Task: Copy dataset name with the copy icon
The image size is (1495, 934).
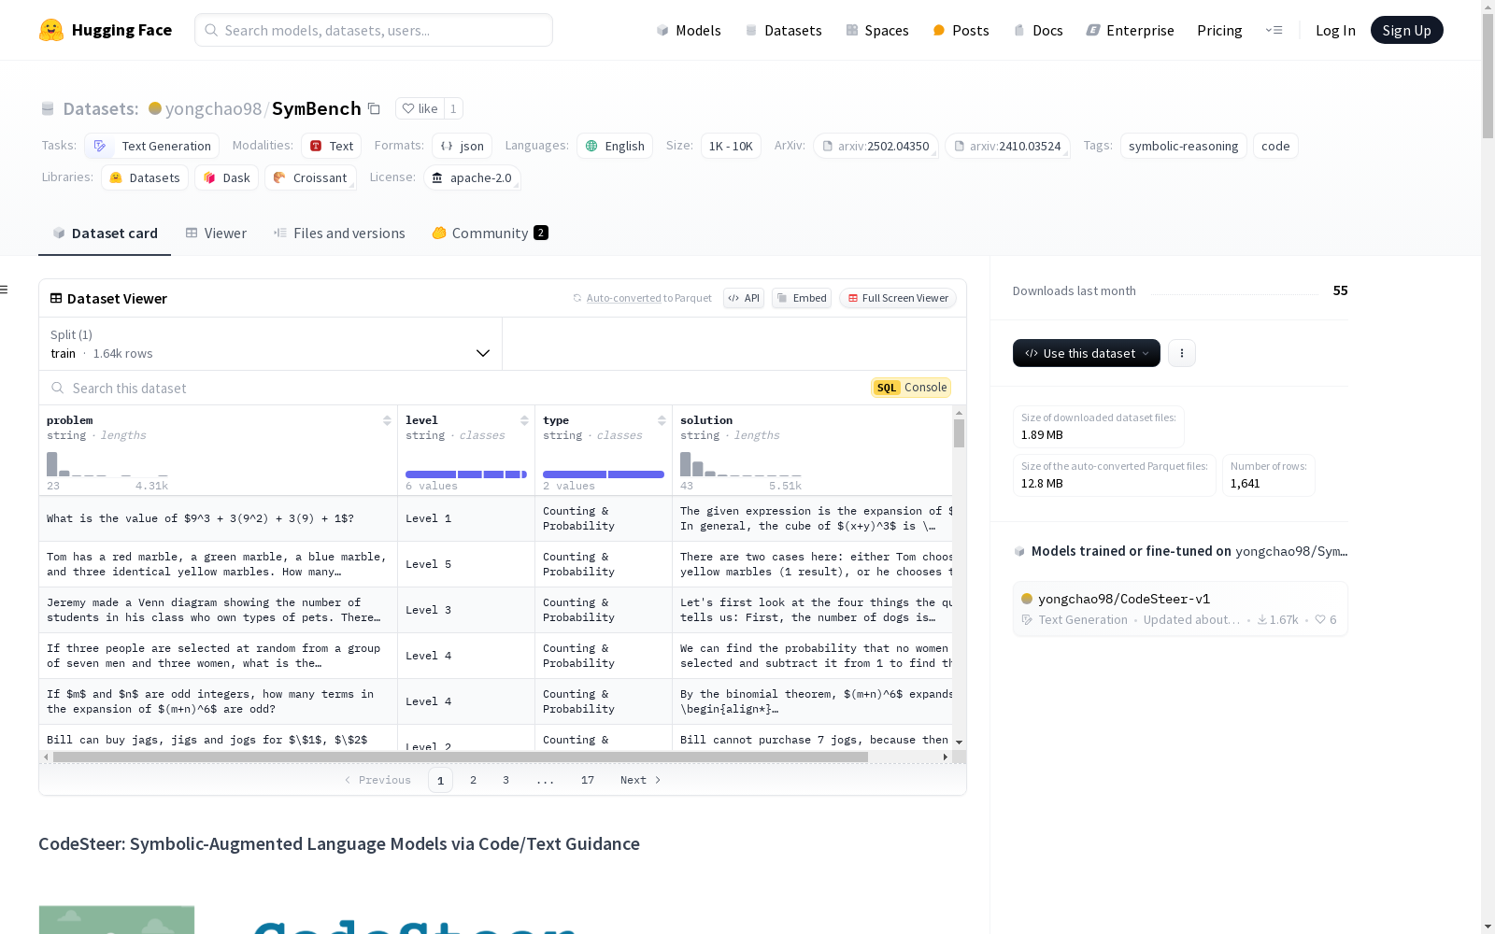Action: click(374, 108)
